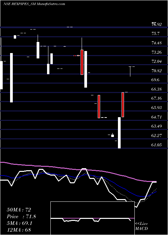
Task: Select the 68.38 price axis label
Action: coord(157,89)
